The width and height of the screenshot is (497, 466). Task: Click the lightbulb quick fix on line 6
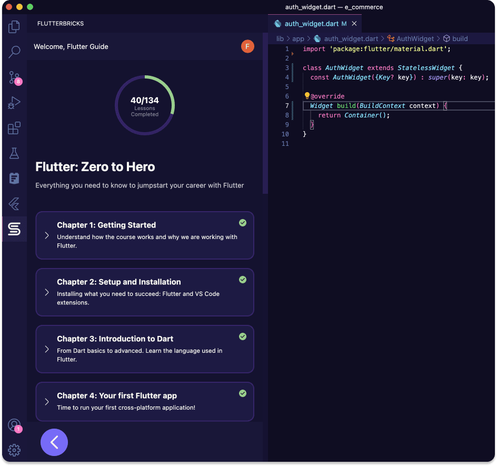tap(307, 96)
